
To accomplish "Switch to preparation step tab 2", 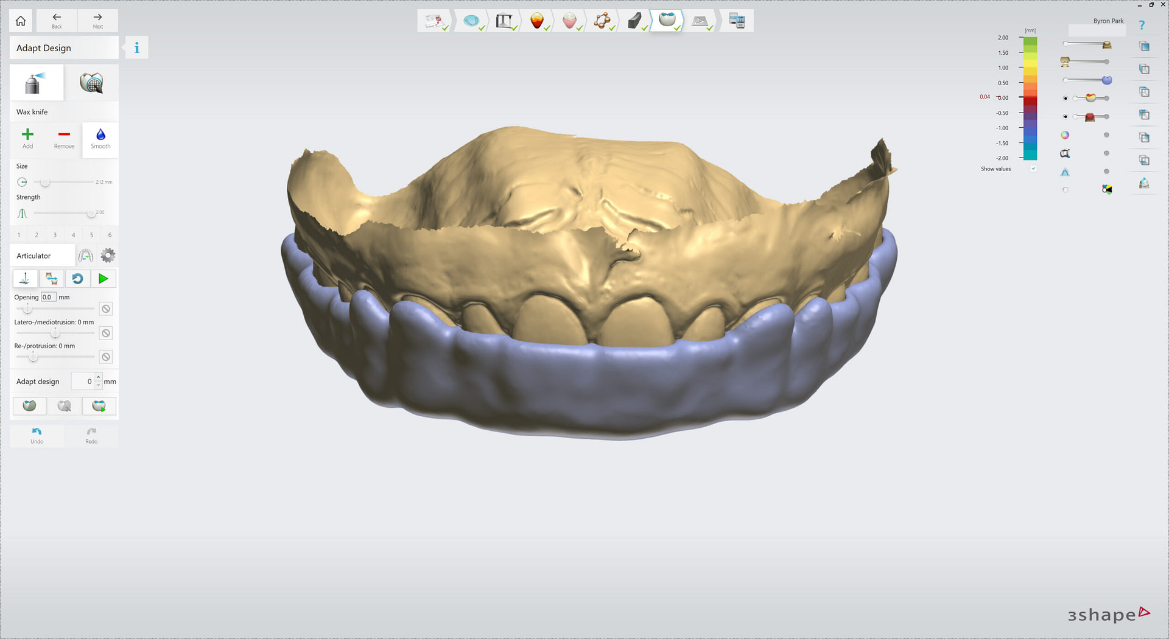I will click(x=37, y=234).
